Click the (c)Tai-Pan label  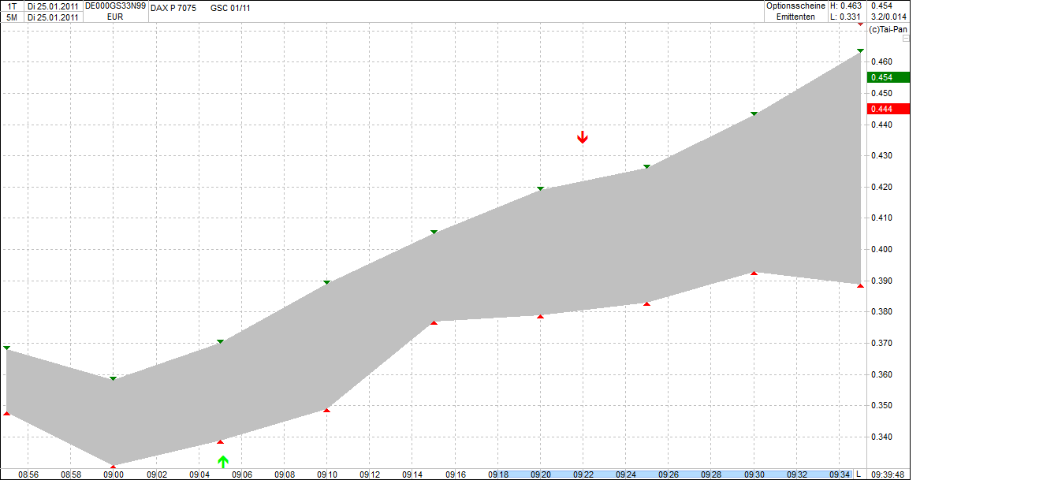click(888, 28)
